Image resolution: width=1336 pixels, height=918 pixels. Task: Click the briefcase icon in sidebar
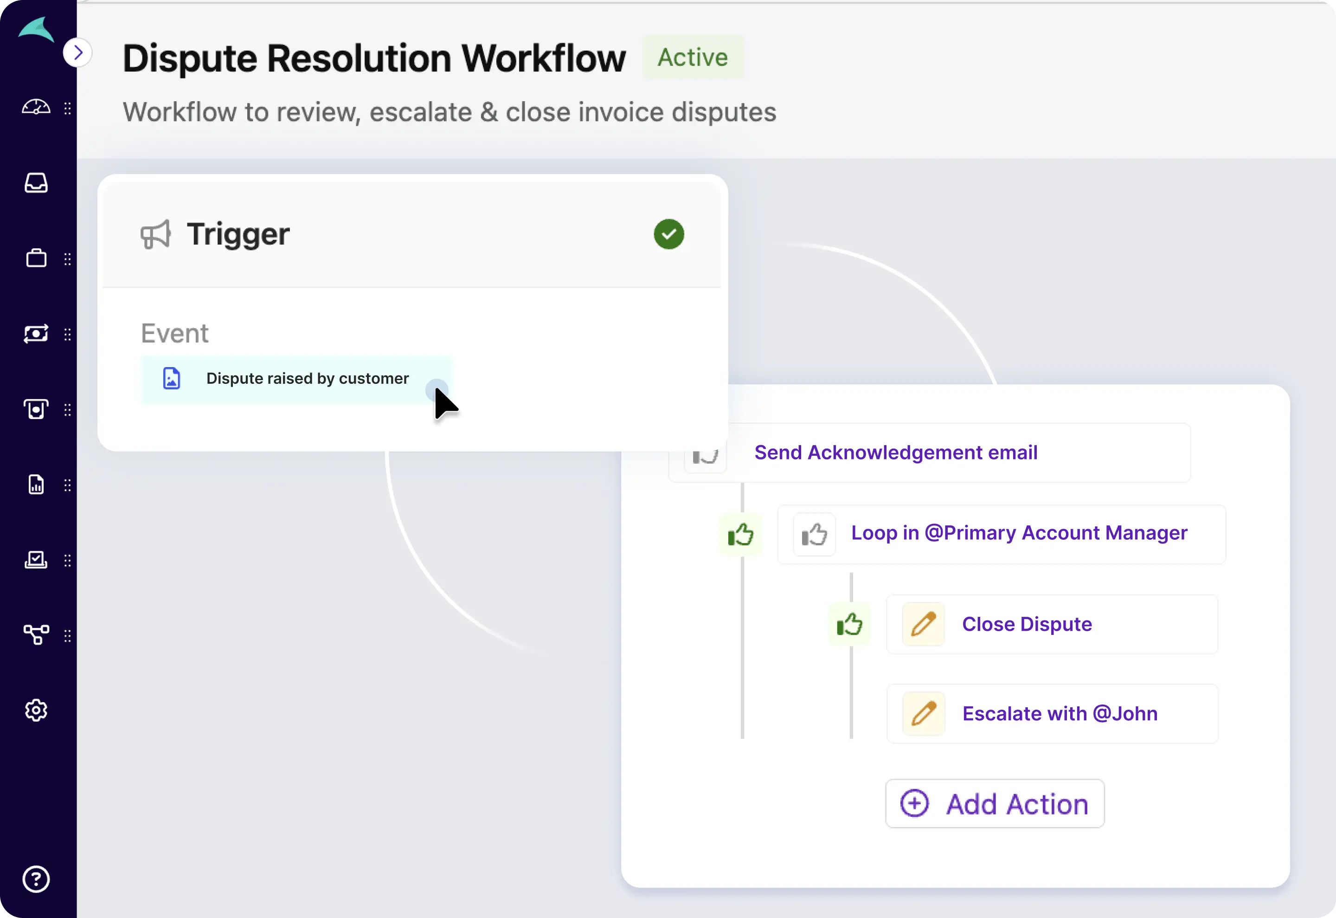pos(36,258)
